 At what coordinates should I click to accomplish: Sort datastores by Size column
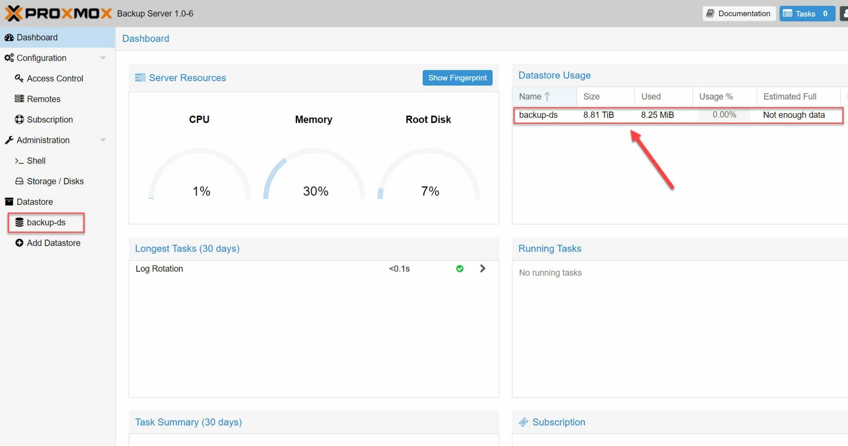(x=606, y=97)
